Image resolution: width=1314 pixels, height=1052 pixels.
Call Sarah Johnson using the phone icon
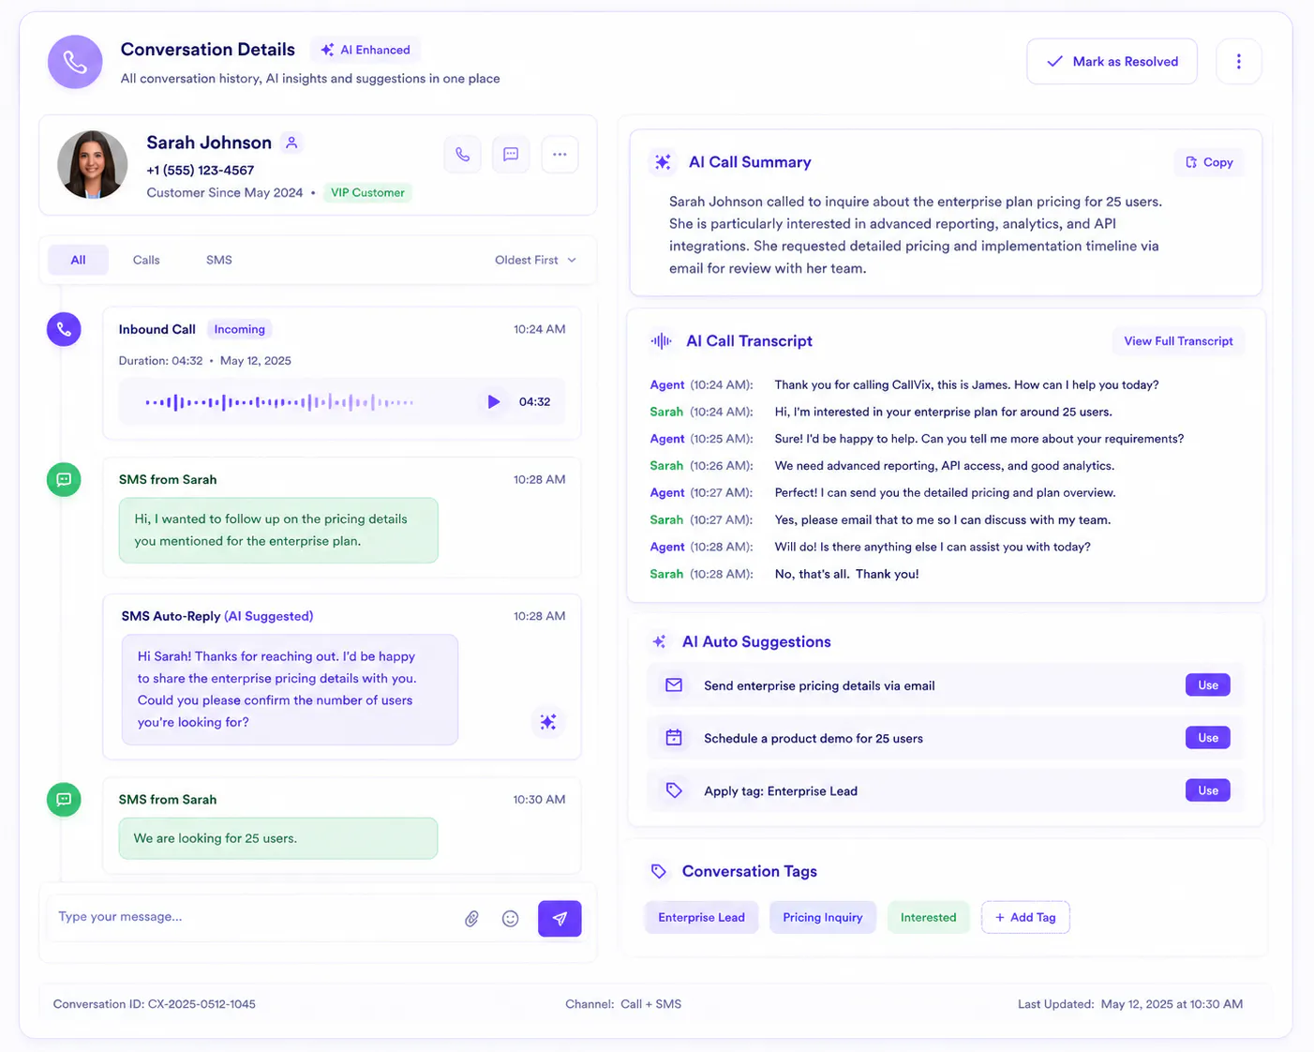[462, 155]
